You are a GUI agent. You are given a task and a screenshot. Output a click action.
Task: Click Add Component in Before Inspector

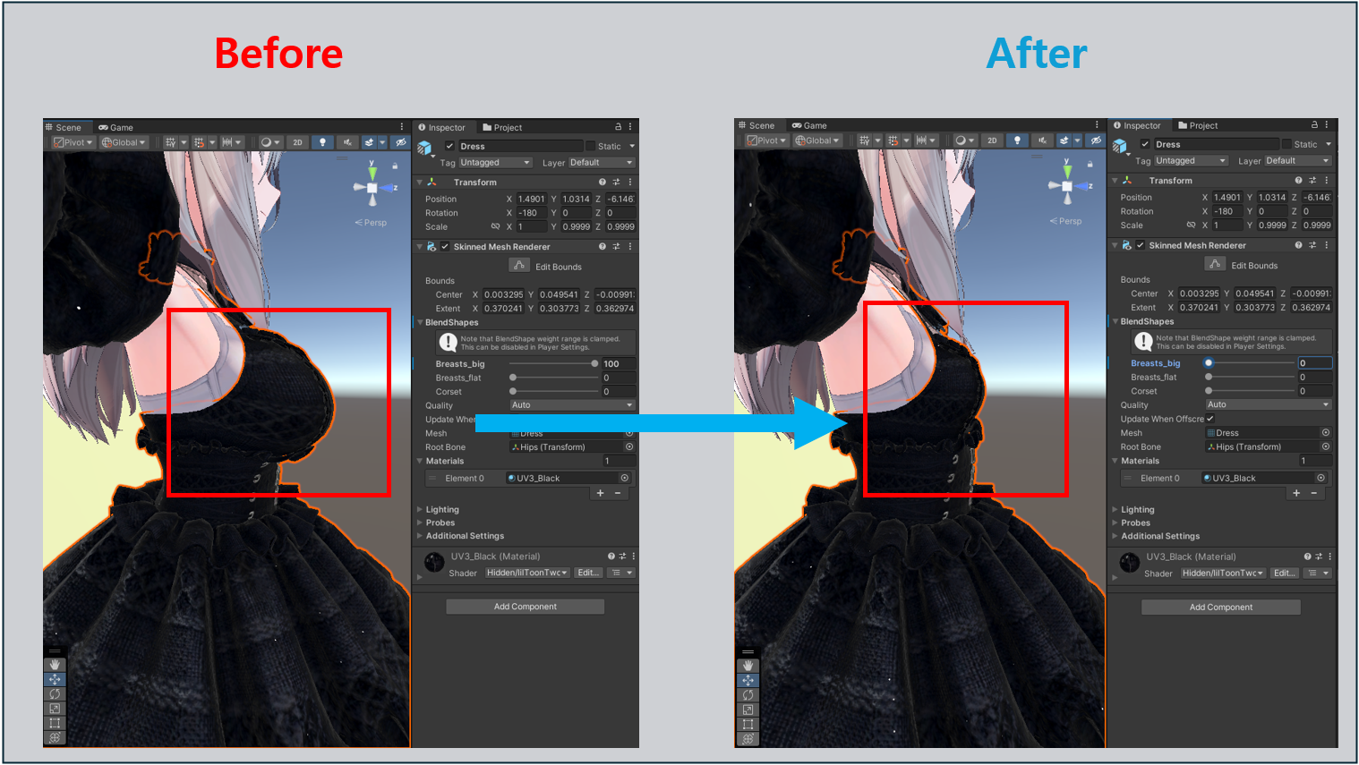pos(526,607)
